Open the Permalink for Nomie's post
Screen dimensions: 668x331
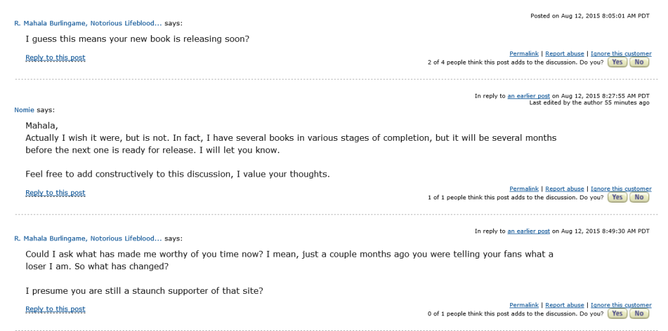524,189
